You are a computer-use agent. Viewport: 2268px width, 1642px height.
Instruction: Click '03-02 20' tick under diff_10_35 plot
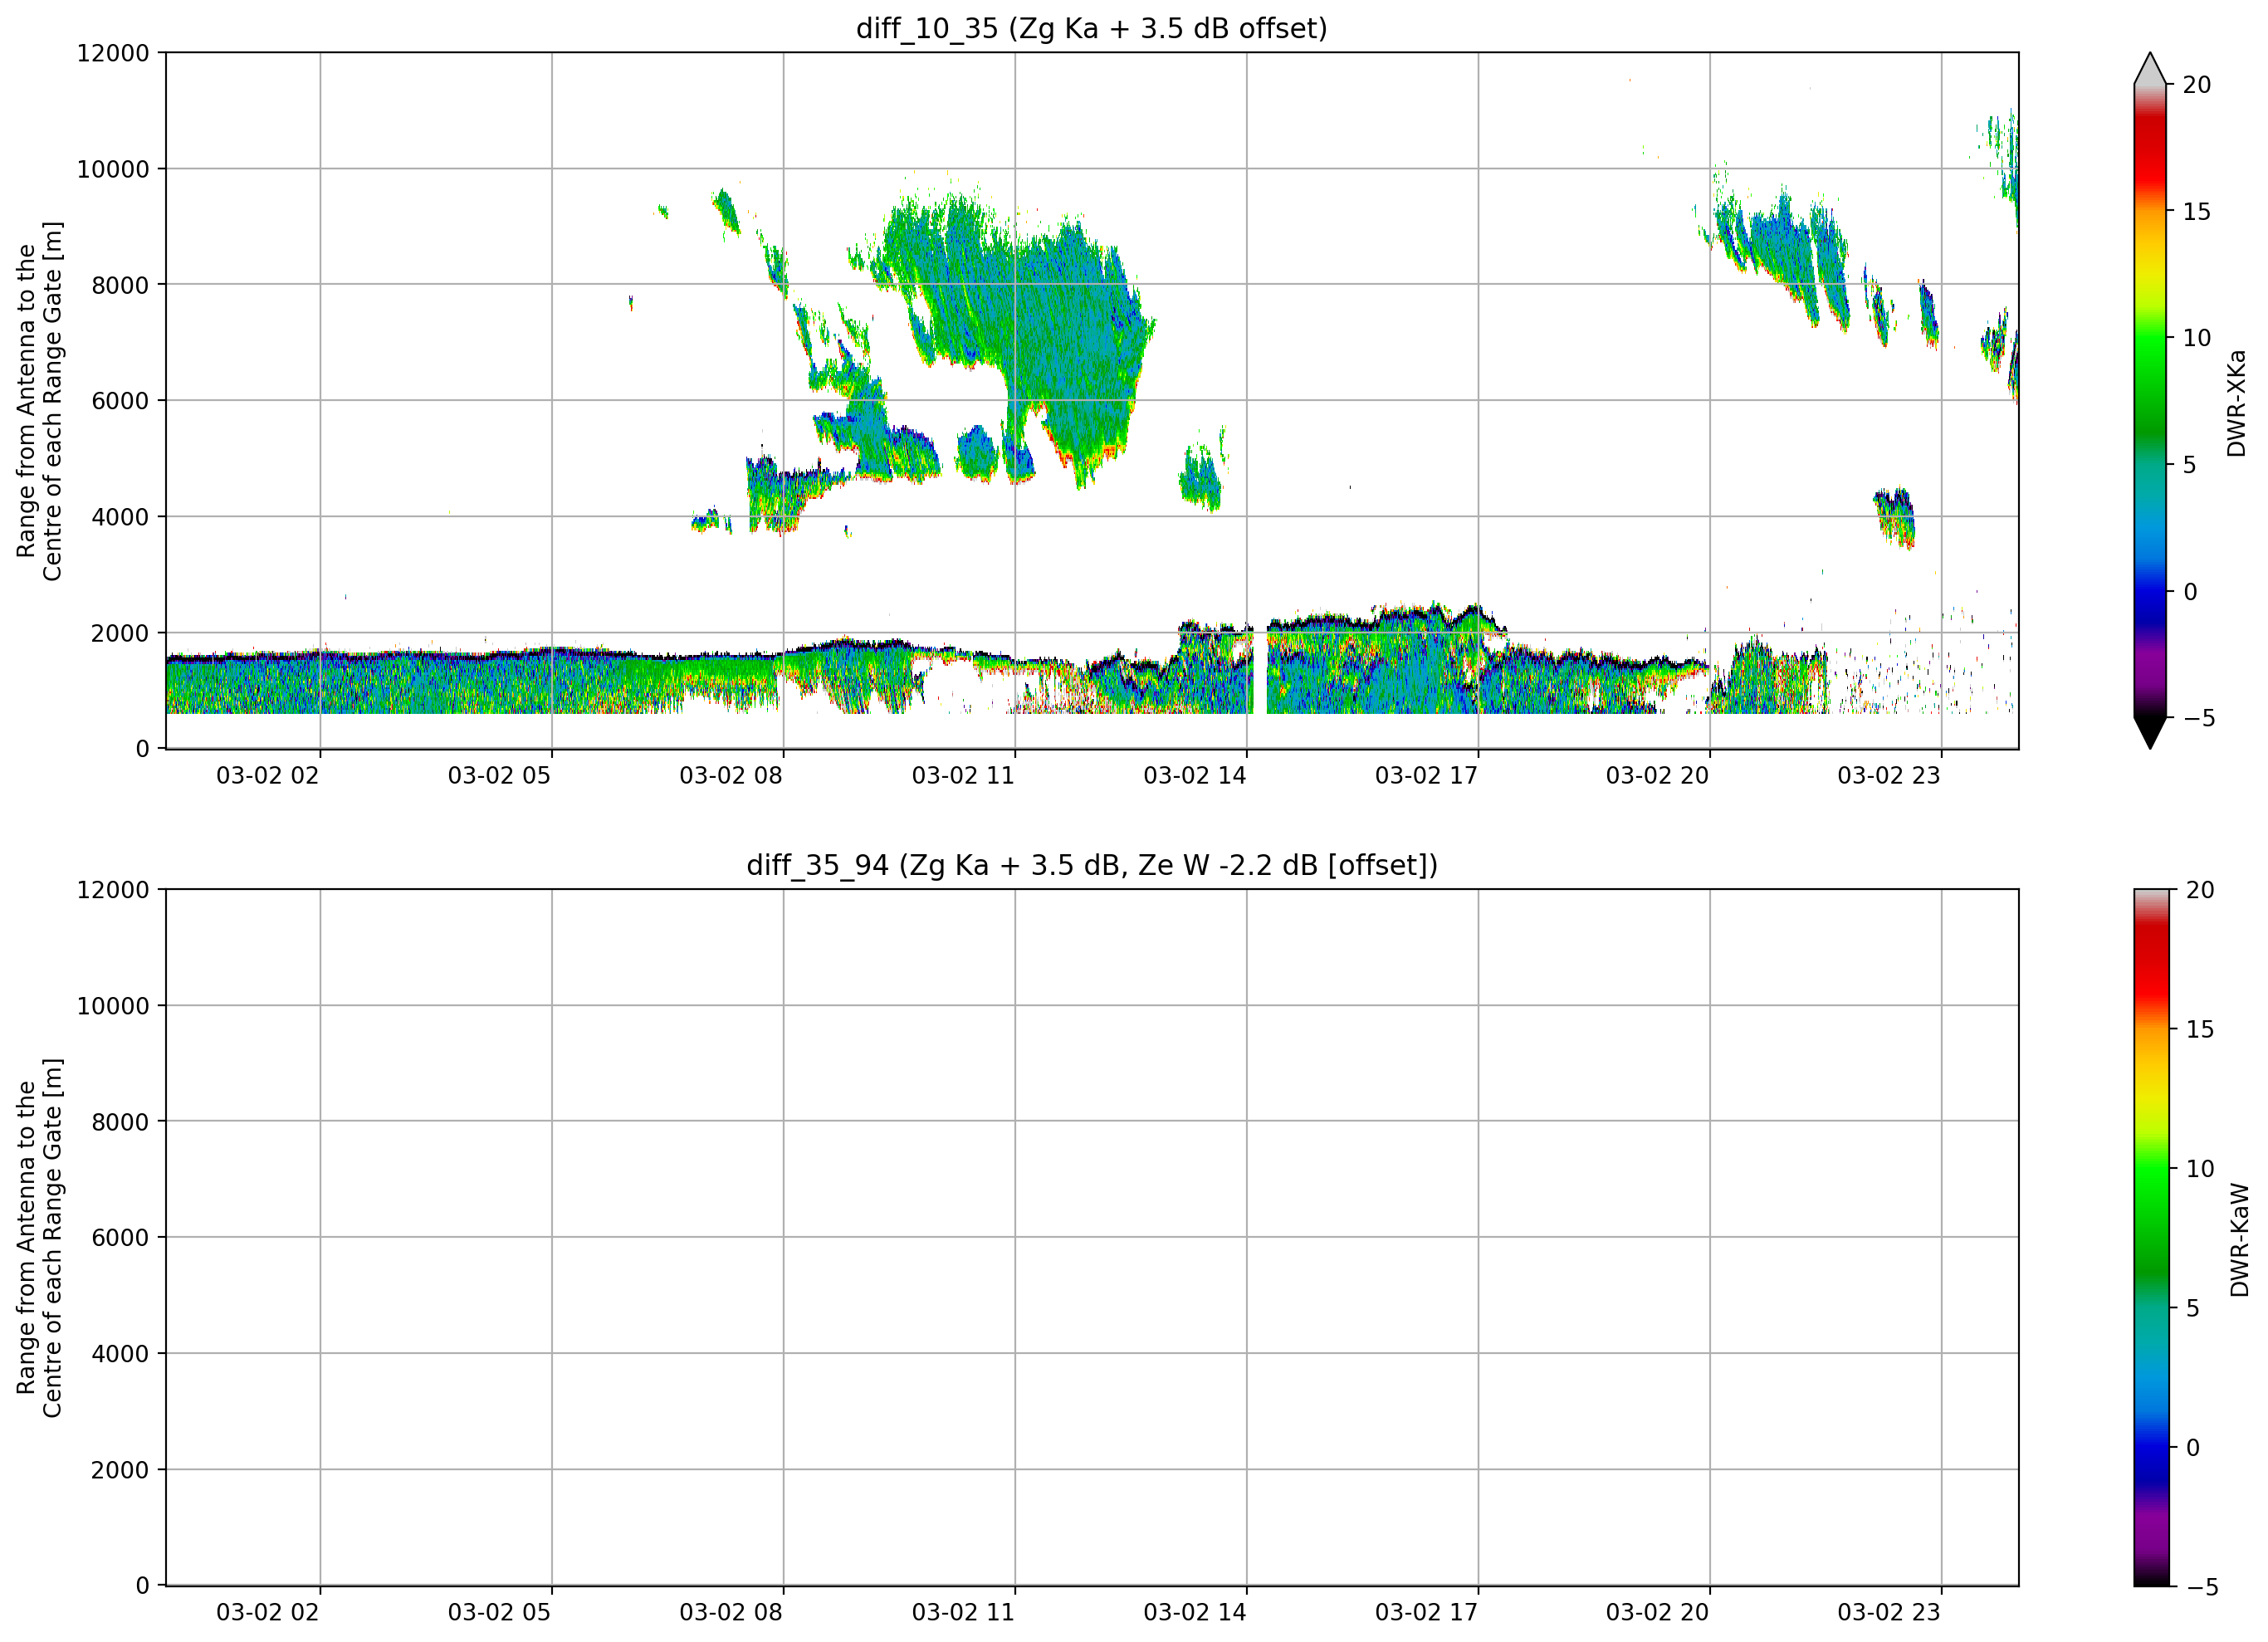click(x=1657, y=776)
